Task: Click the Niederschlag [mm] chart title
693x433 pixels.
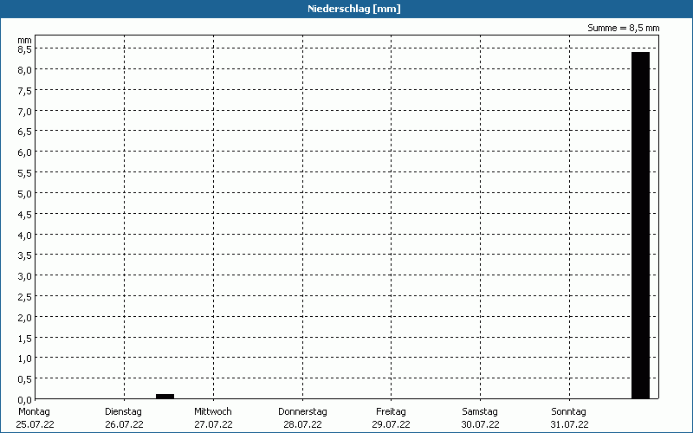Action: tap(354, 9)
